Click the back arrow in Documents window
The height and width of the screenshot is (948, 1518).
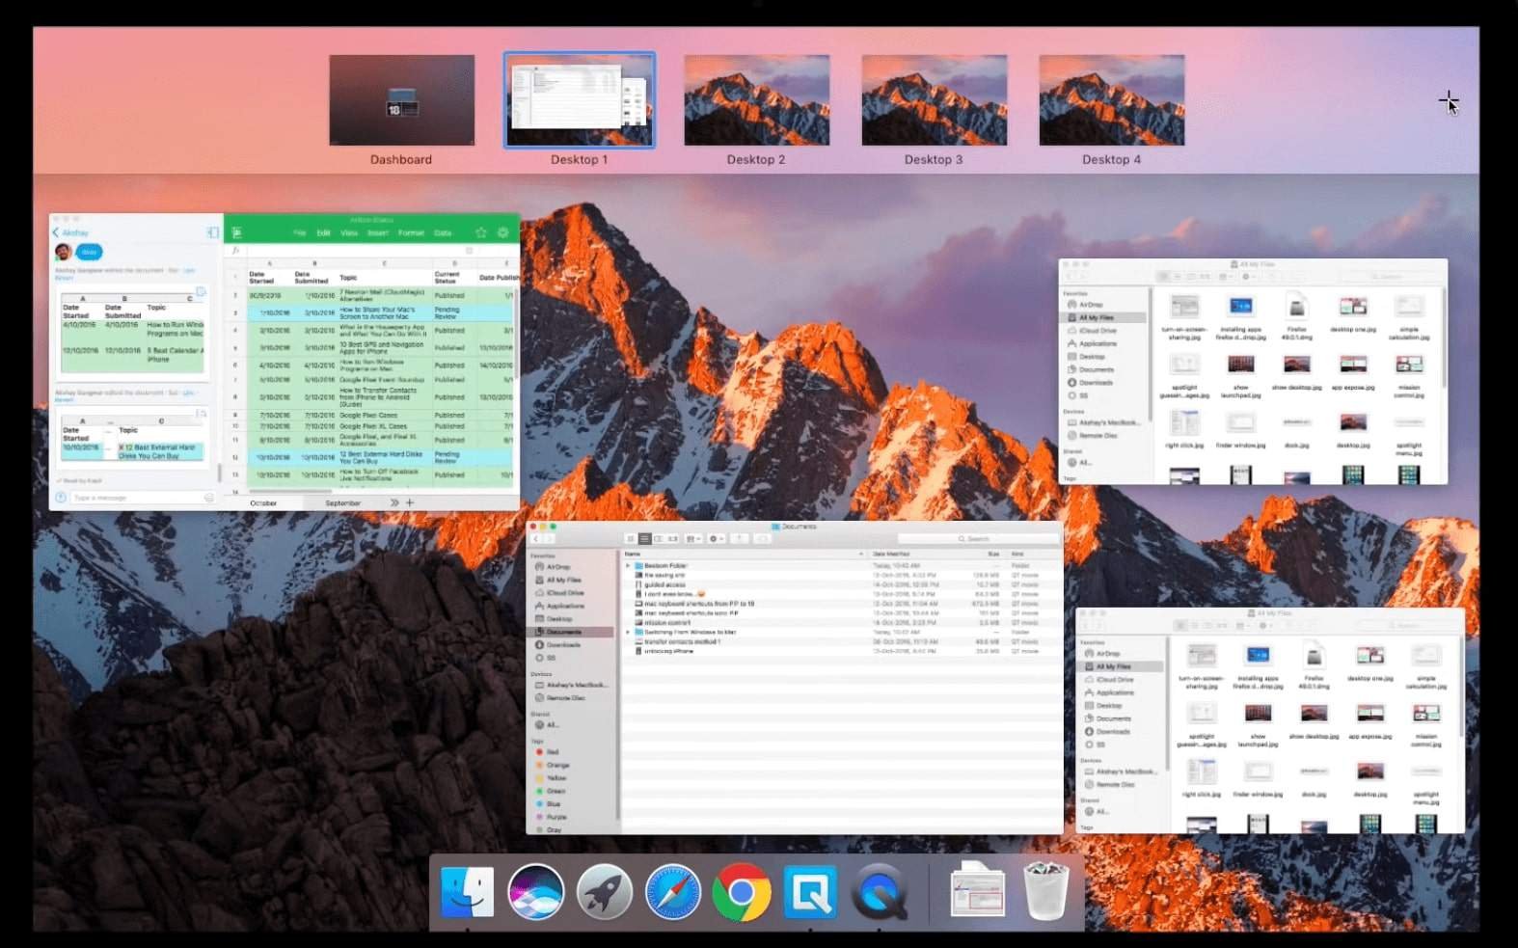click(536, 538)
